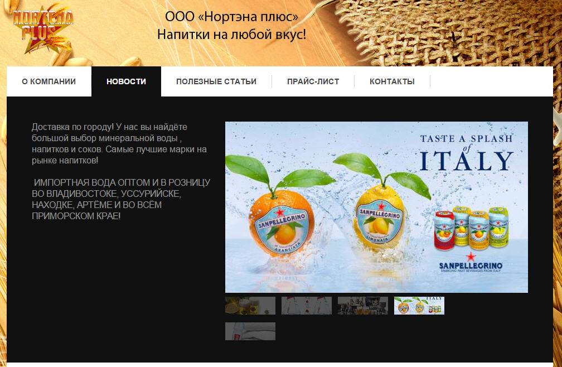The image size is (562, 367).
Task: Click the paragraph starting Доставка по городу!
Action: (119, 143)
